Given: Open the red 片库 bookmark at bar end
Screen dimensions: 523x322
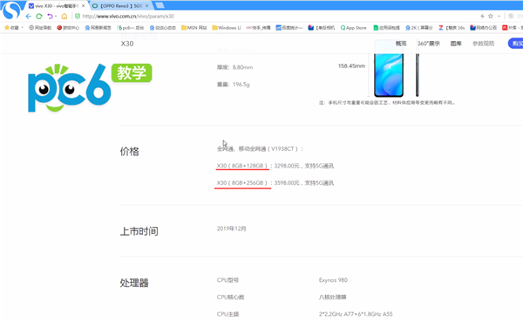Looking at the screenshot, I should (513, 28).
